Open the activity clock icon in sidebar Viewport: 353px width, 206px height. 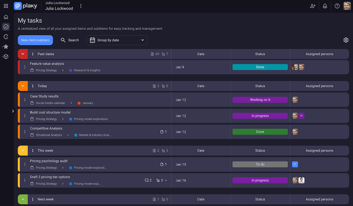click(x=6, y=36)
